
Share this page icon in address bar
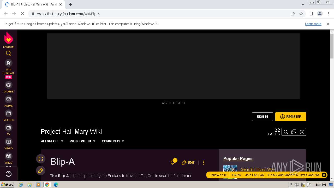coord(293,14)
